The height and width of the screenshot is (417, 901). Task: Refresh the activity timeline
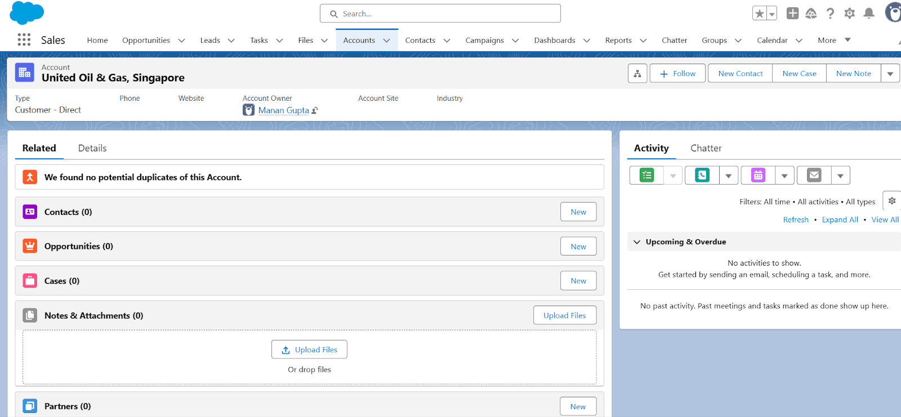pos(796,219)
